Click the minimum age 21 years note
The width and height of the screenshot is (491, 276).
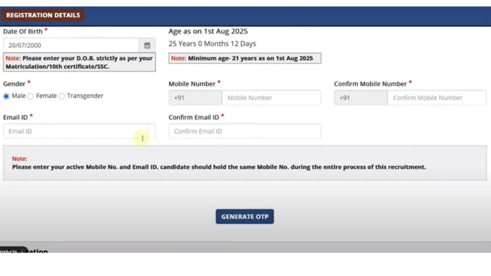[x=245, y=58]
